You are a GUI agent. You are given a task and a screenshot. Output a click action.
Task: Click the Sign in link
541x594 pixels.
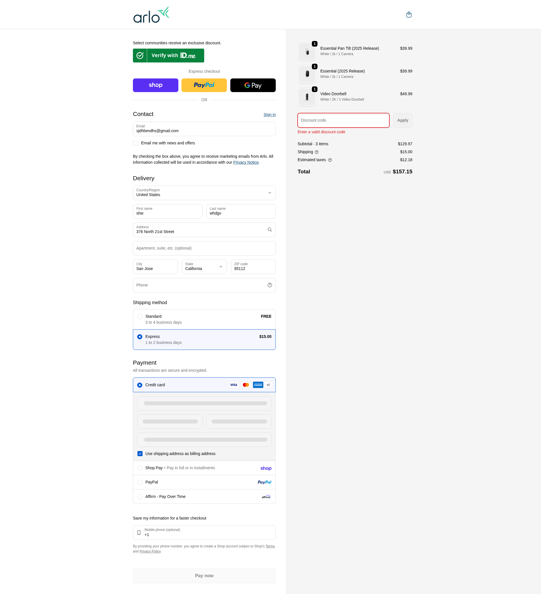[269, 115]
